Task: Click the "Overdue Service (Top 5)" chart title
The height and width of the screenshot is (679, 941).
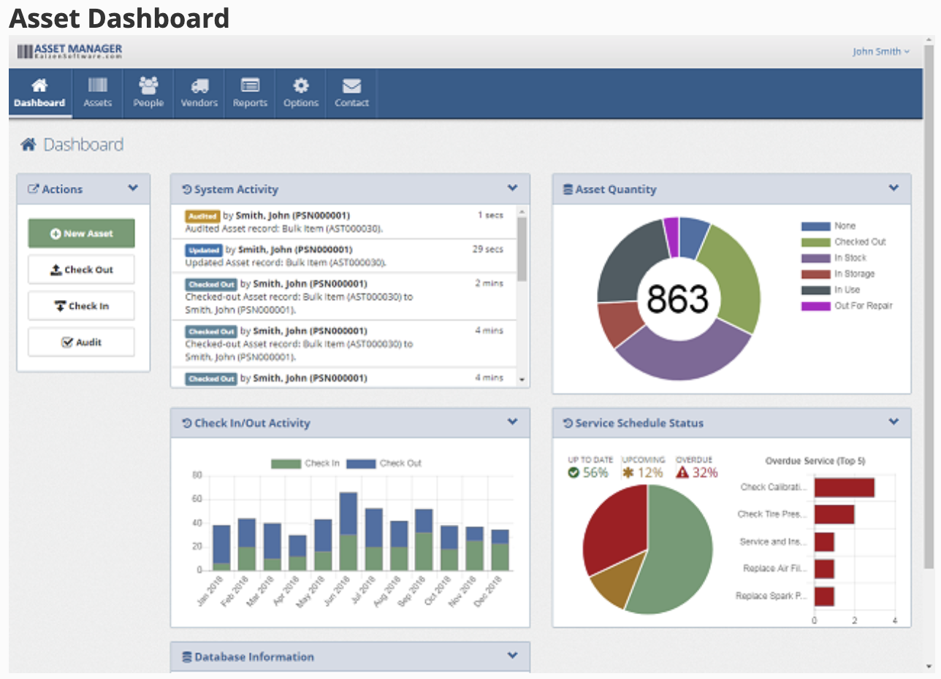Action: (815, 461)
